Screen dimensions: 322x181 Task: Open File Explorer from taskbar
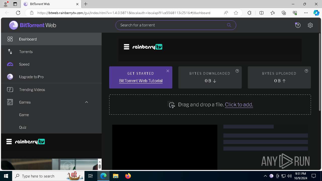pyautogui.click(x=115, y=176)
